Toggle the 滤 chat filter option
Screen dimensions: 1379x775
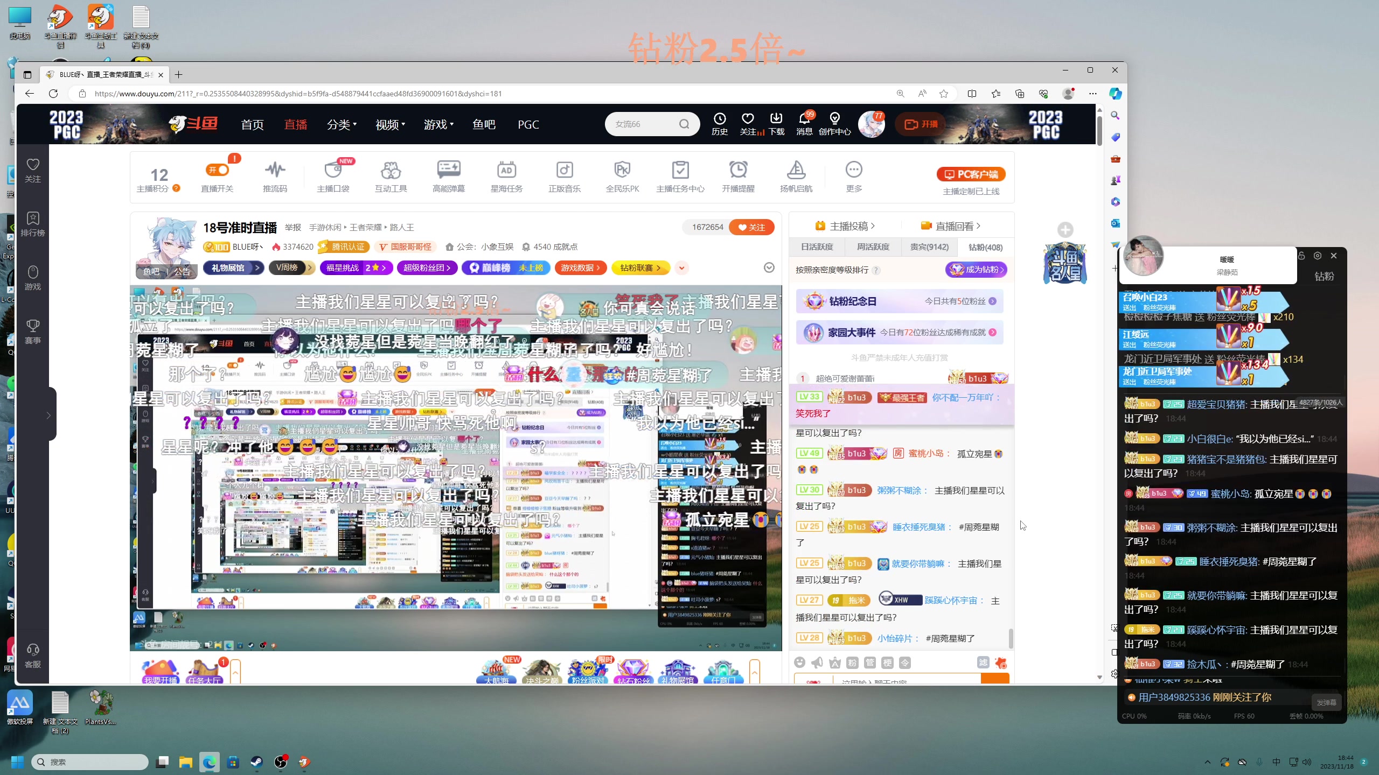pos(984,663)
